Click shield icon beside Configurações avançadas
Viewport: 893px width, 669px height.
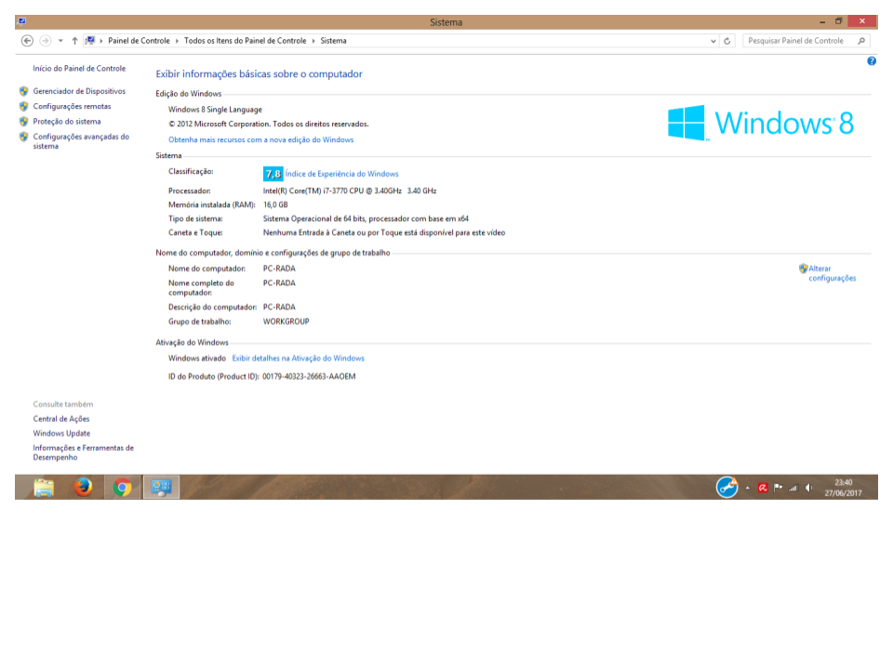[x=23, y=137]
